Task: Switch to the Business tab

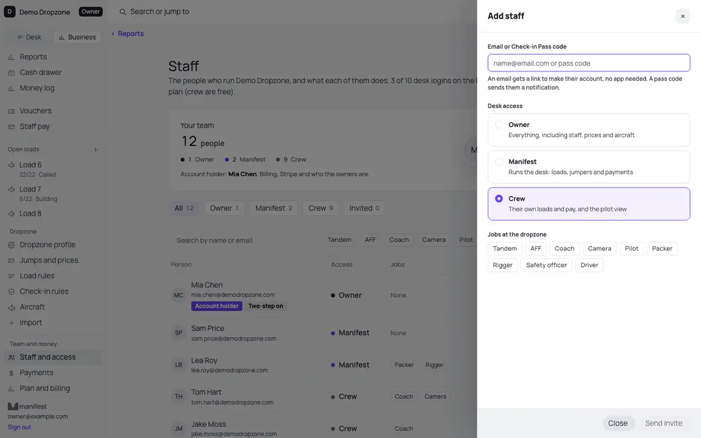Action: [x=77, y=37]
